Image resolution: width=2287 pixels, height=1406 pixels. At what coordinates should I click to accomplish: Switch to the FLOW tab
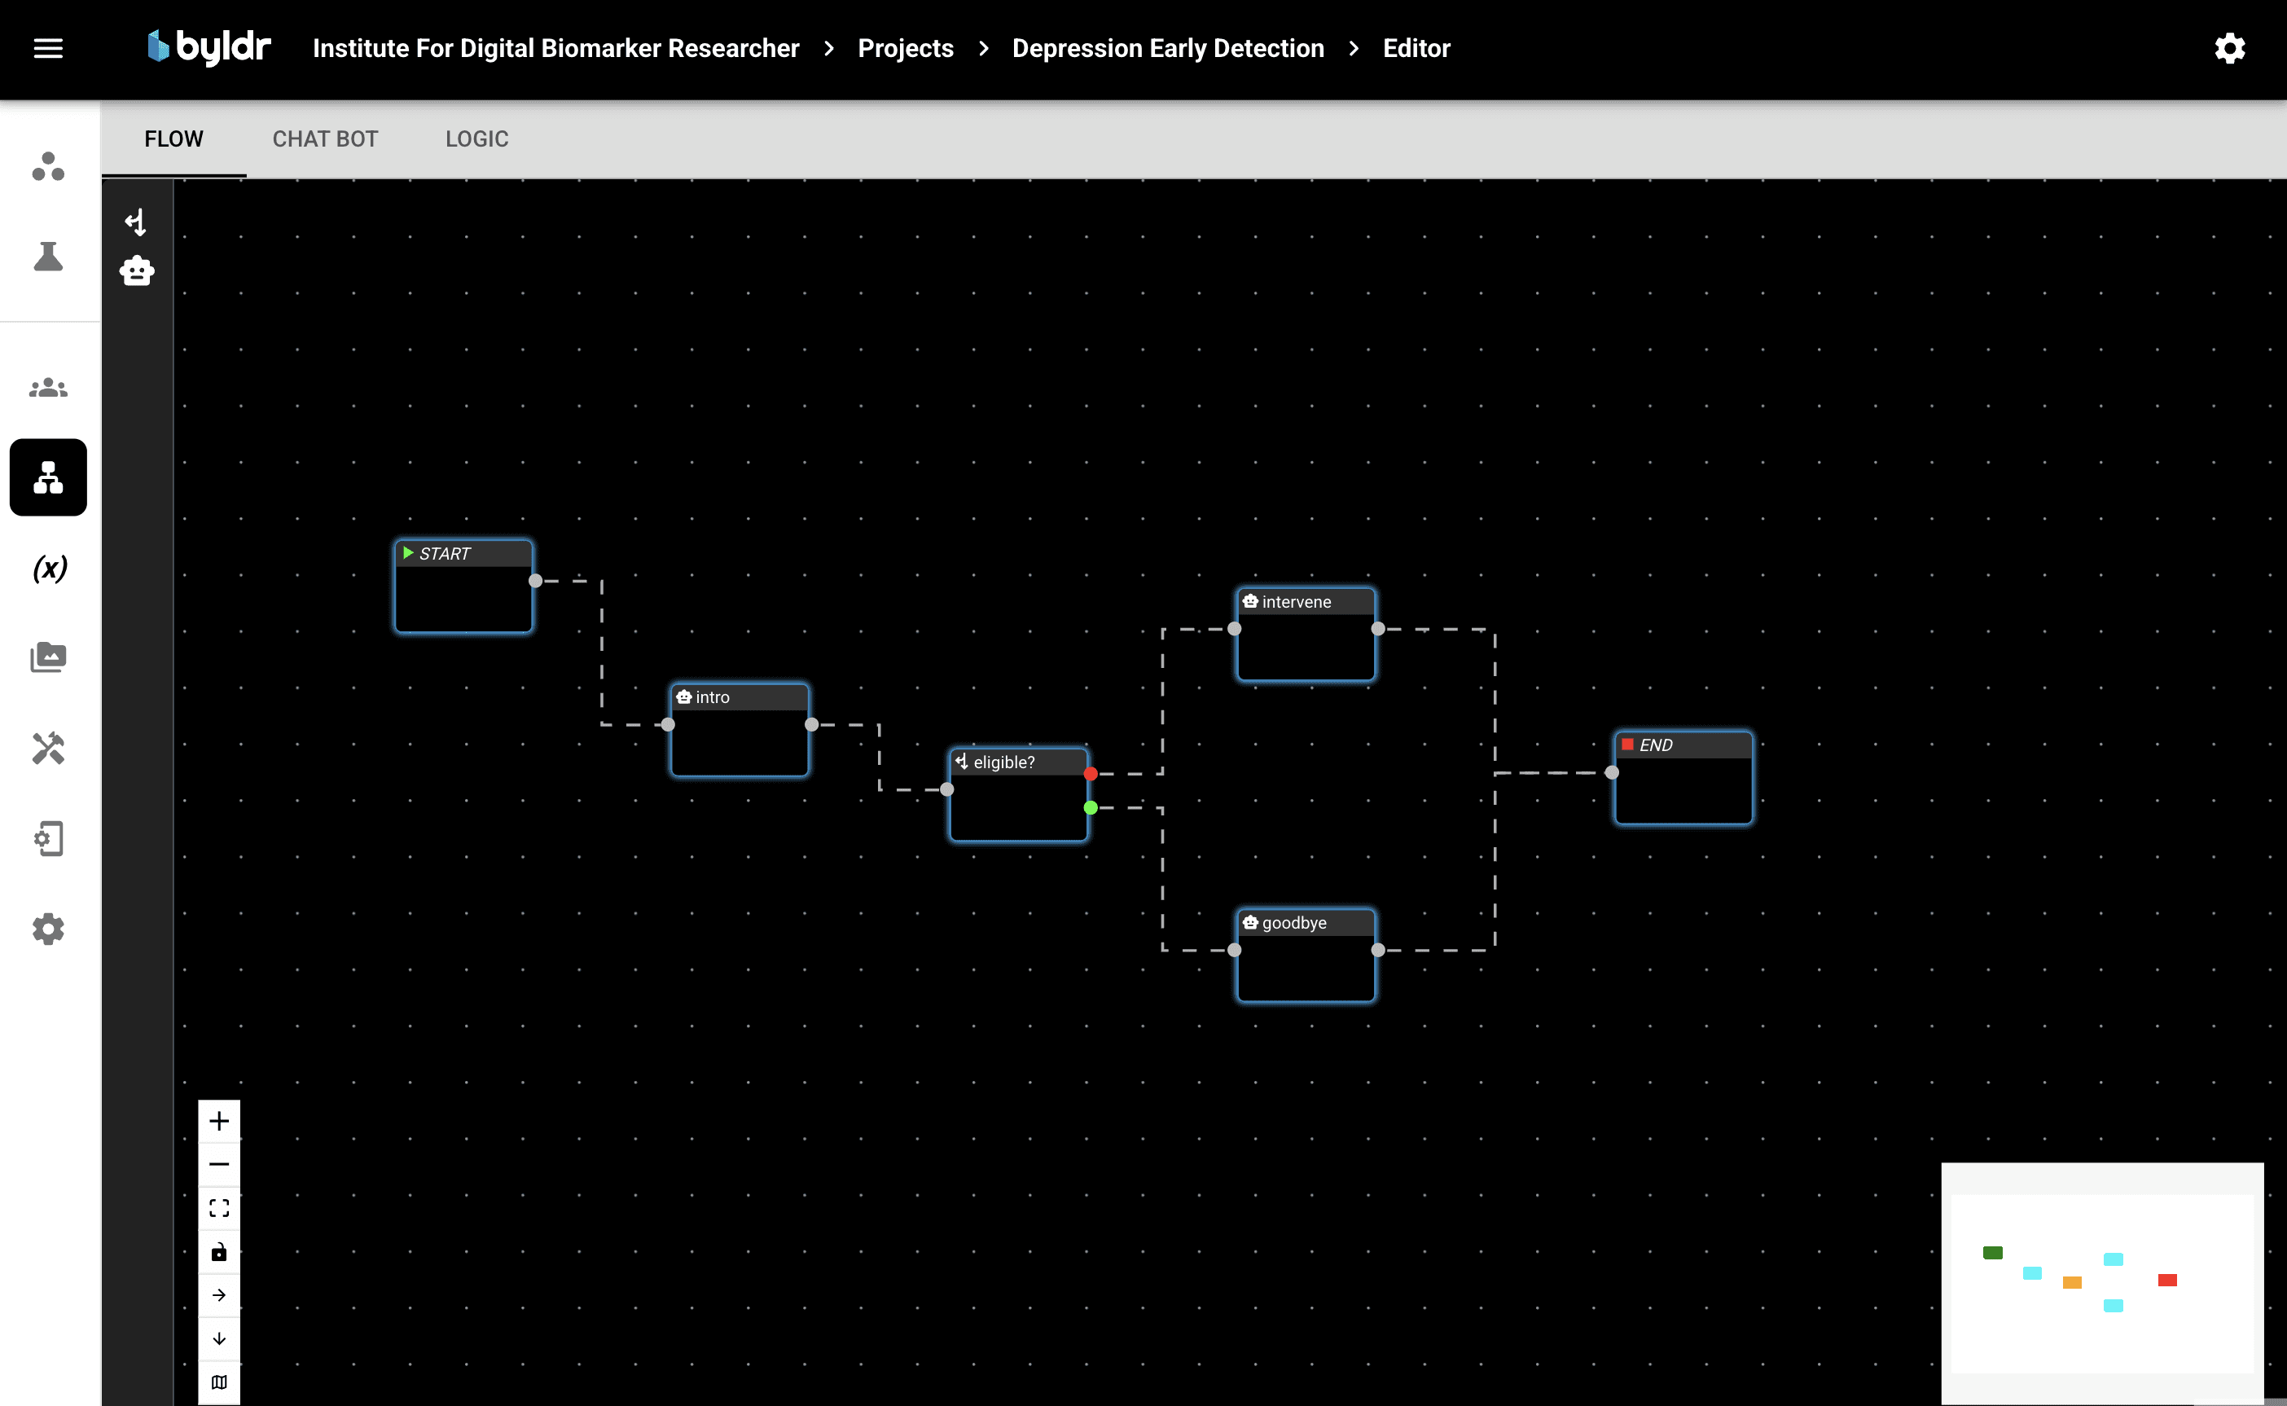[x=173, y=138]
